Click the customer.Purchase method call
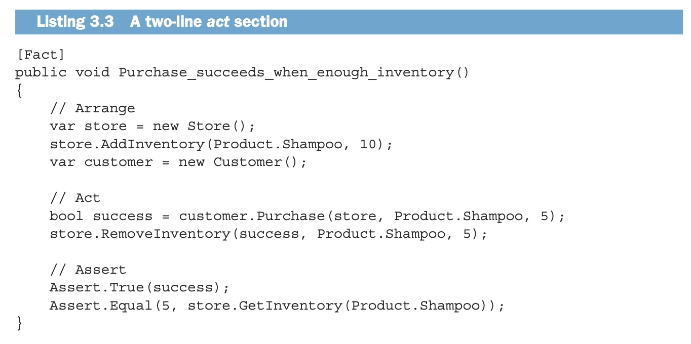The image size is (691, 344). click(252, 216)
